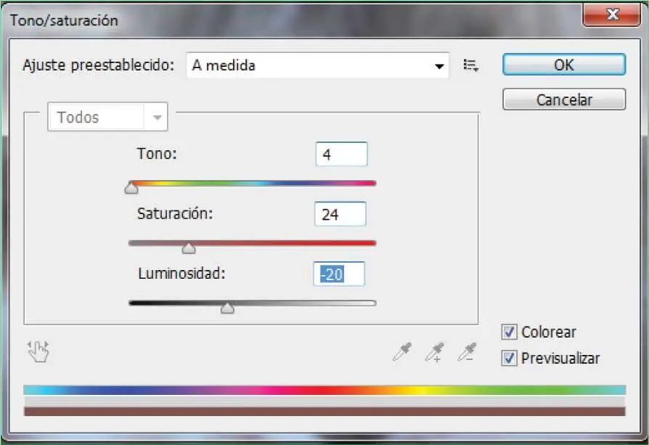Open the Ajuste preestablecido dropdown
Screen dimensions: 649x445
point(317,65)
